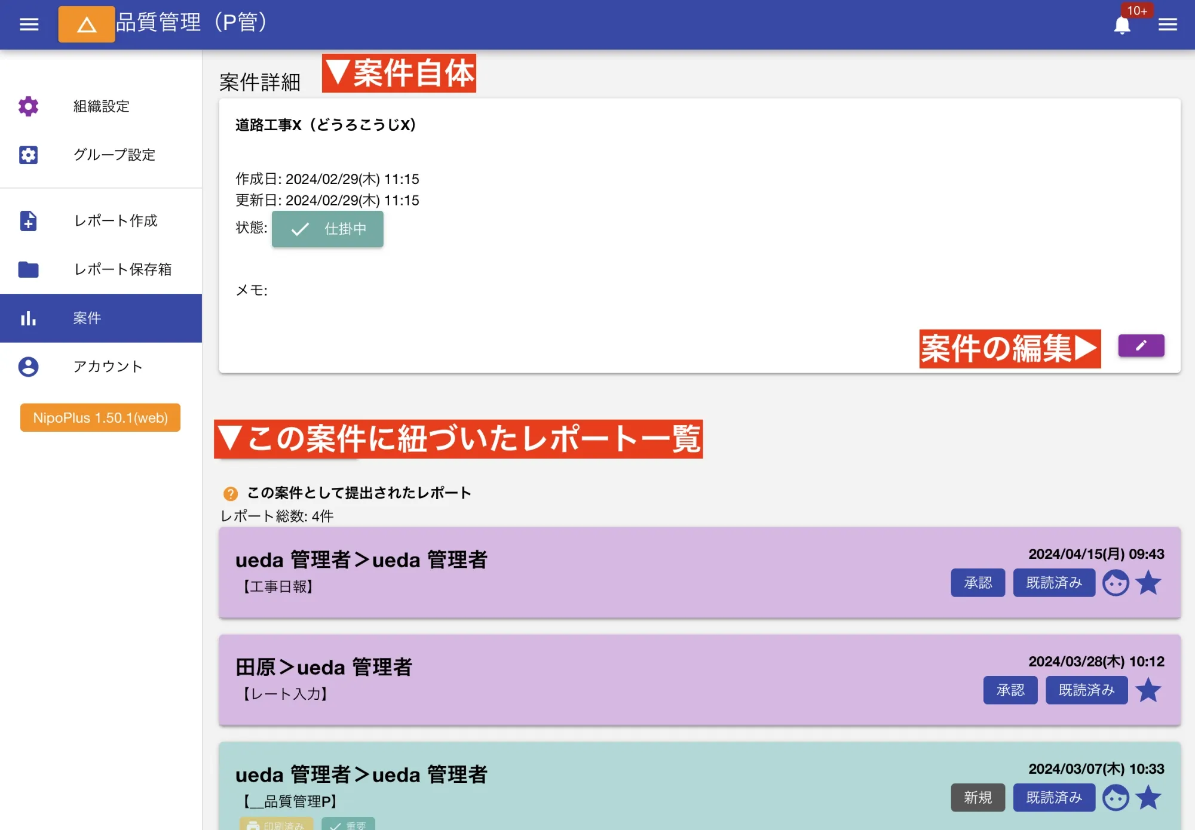This screenshot has height=830, width=1195.
Task: Open レポート保存箱 via the folder icon
Action: click(28, 270)
